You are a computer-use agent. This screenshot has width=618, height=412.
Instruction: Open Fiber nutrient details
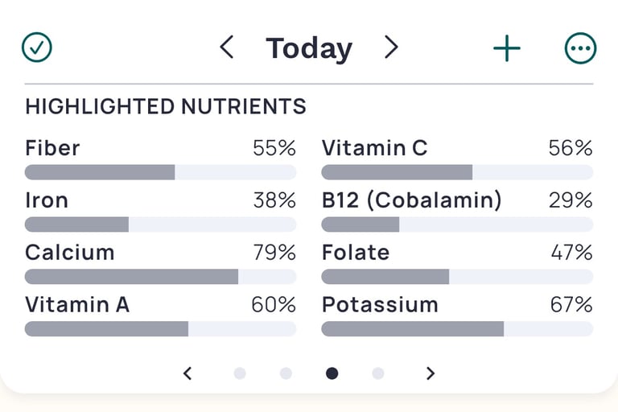[53, 148]
